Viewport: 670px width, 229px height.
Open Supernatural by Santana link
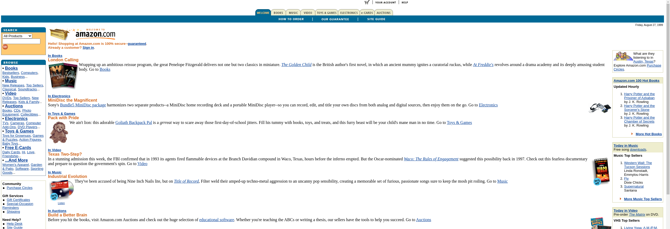click(x=634, y=187)
